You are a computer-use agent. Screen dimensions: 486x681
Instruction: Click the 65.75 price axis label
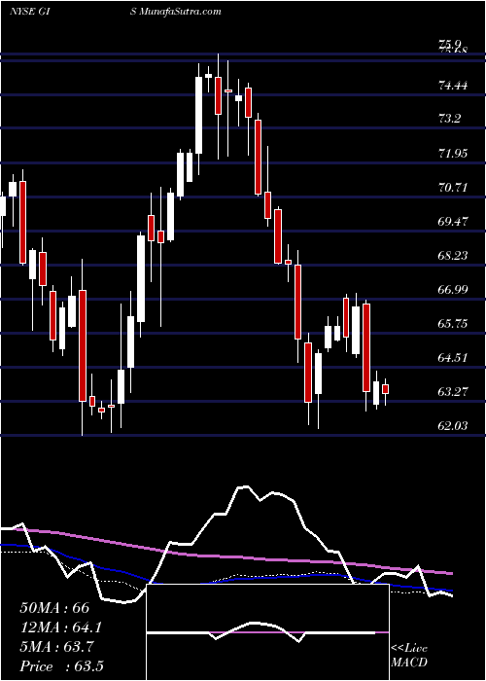pyautogui.click(x=453, y=324)
